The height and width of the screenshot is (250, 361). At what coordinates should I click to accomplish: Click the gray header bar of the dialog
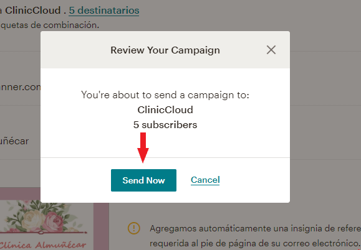click(165, 50)
